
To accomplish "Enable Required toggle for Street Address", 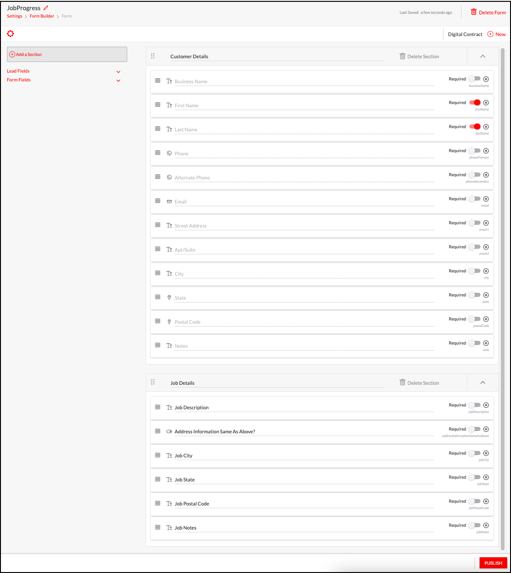I will tap(475, 223).
